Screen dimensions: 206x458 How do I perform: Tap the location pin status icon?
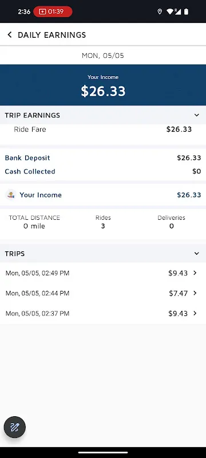tap(160, 11)
